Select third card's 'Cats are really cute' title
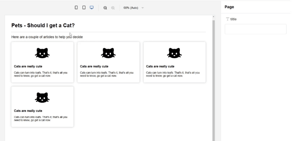292x141 pixels. click(160, 66)
